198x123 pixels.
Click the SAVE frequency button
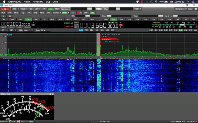coord(77,25)
